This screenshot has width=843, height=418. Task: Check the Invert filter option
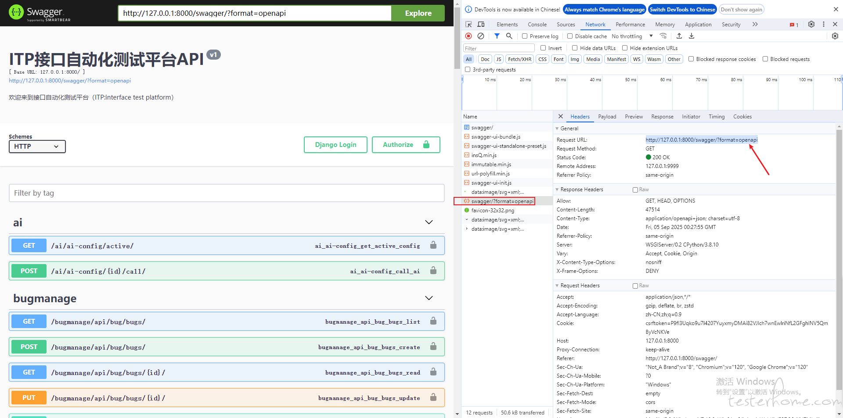pos(543,48)
